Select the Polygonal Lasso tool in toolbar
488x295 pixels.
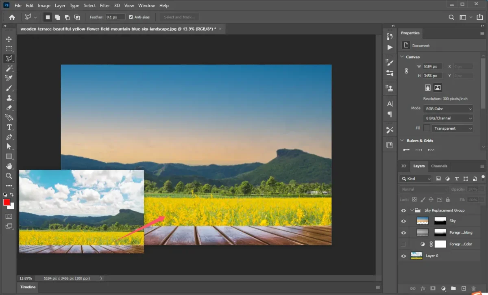[x=9, y=59]
